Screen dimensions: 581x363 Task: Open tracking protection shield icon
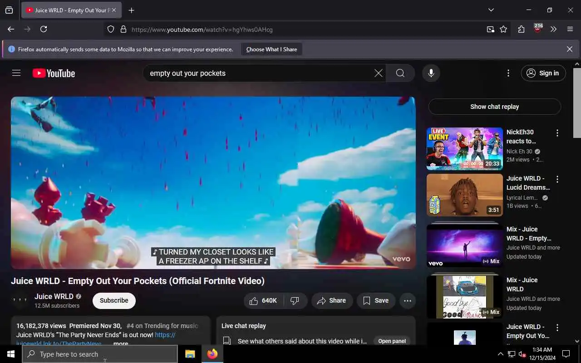(x=111, y=29)
